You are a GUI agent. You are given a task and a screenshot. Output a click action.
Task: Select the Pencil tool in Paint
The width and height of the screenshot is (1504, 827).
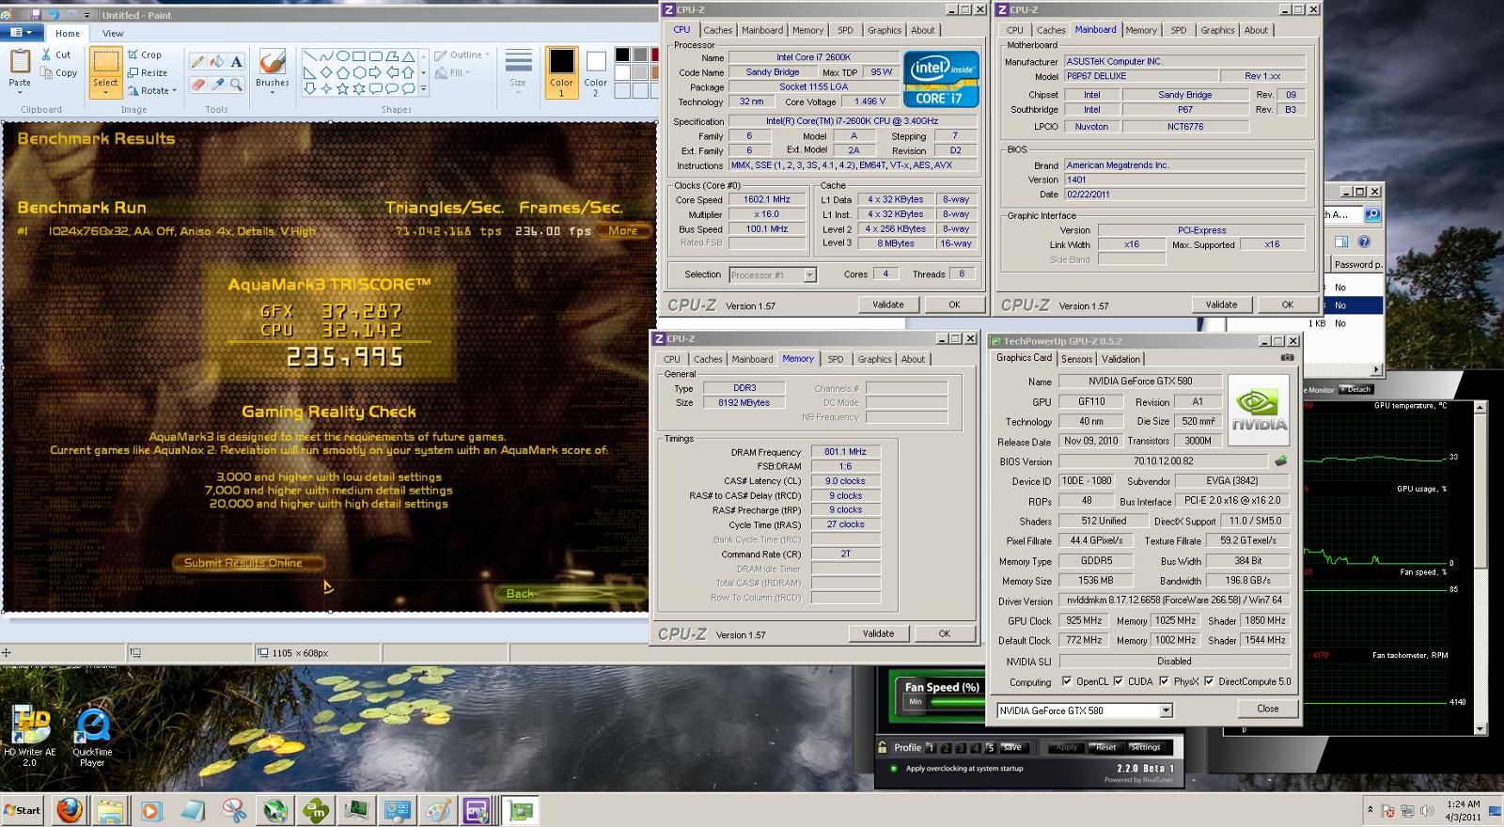point(197,61)
